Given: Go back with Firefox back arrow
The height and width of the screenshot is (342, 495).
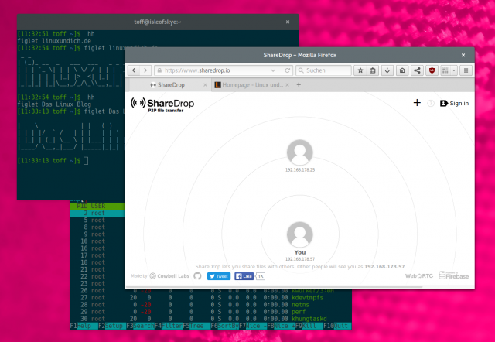Looking at the screenshot, I should [134, 70].
